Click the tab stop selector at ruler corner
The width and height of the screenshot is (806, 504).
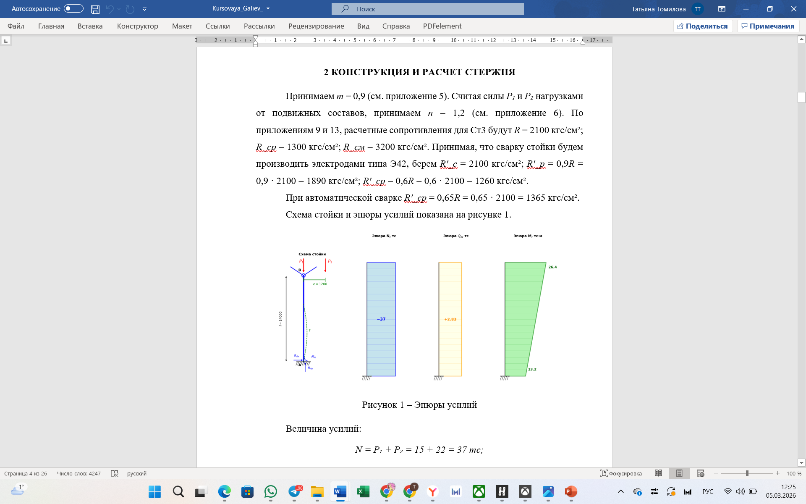coord(6,41)
